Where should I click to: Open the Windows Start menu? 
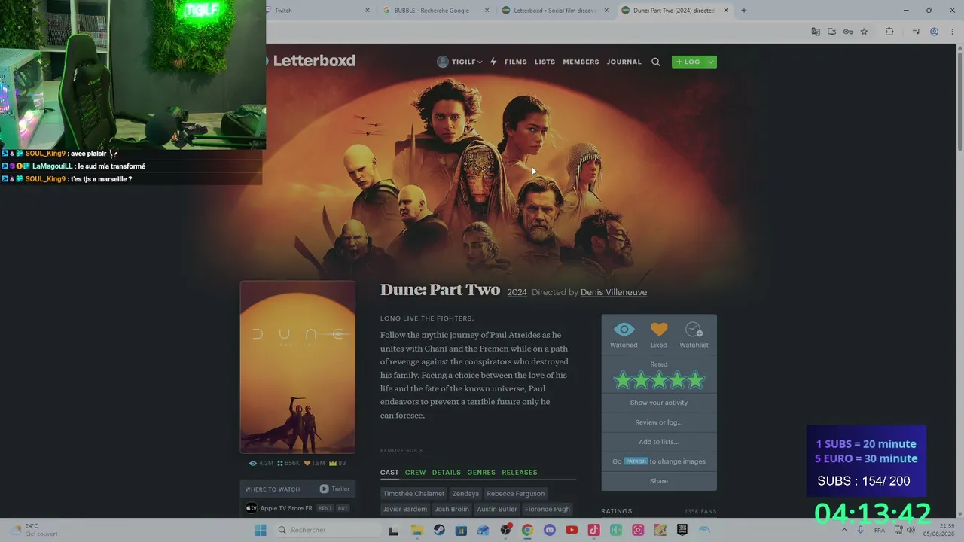click(261, 530)
